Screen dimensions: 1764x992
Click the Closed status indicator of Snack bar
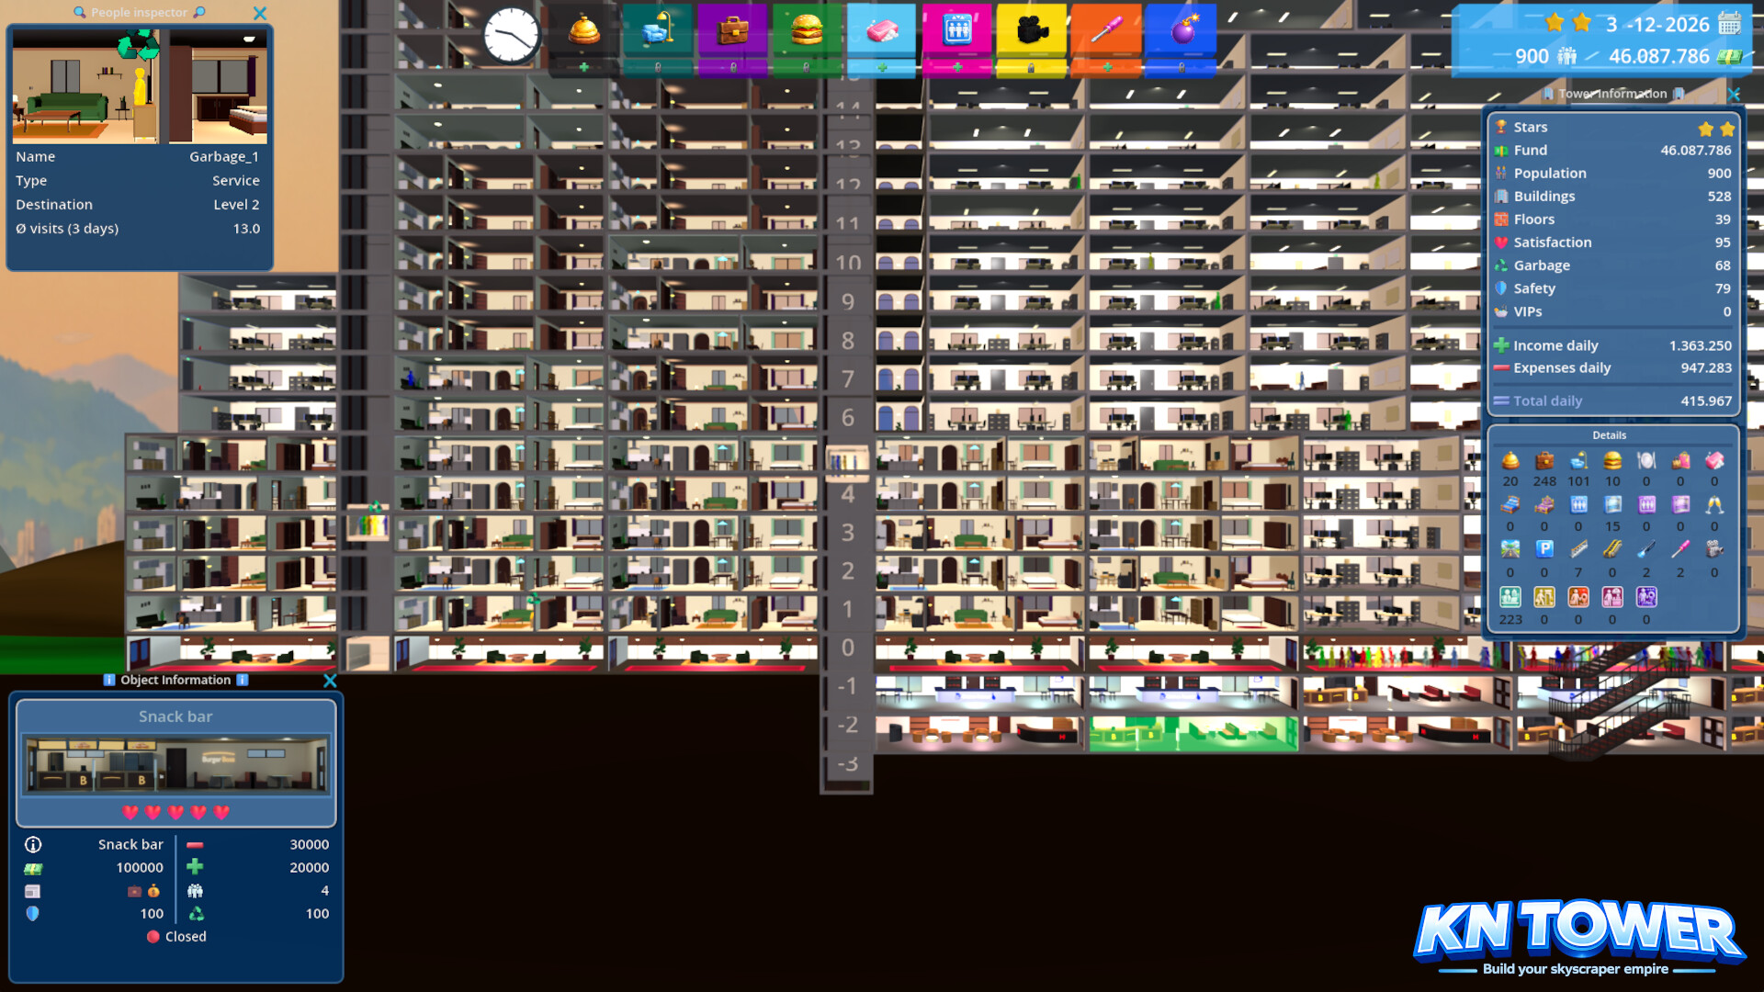[176, 937]
